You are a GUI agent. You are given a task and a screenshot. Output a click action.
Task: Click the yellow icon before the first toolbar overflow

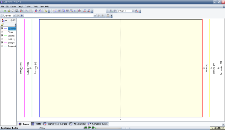(x=45, y=11)
